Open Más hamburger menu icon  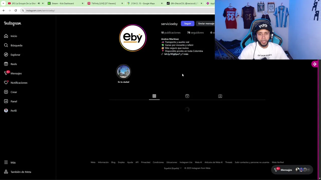pos(6,162)
